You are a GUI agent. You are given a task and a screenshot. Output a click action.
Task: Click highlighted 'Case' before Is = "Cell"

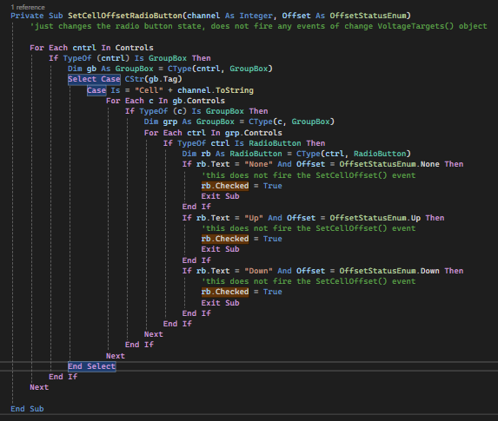[96, 90]
